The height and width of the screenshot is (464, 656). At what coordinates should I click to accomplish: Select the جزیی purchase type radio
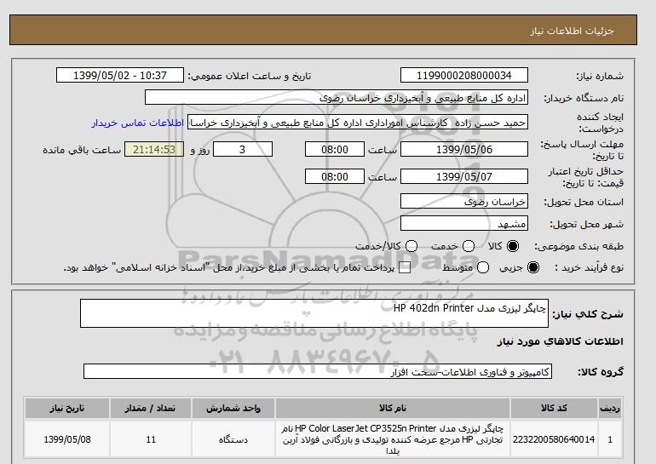pyautogui.click(x=533, y=267)
